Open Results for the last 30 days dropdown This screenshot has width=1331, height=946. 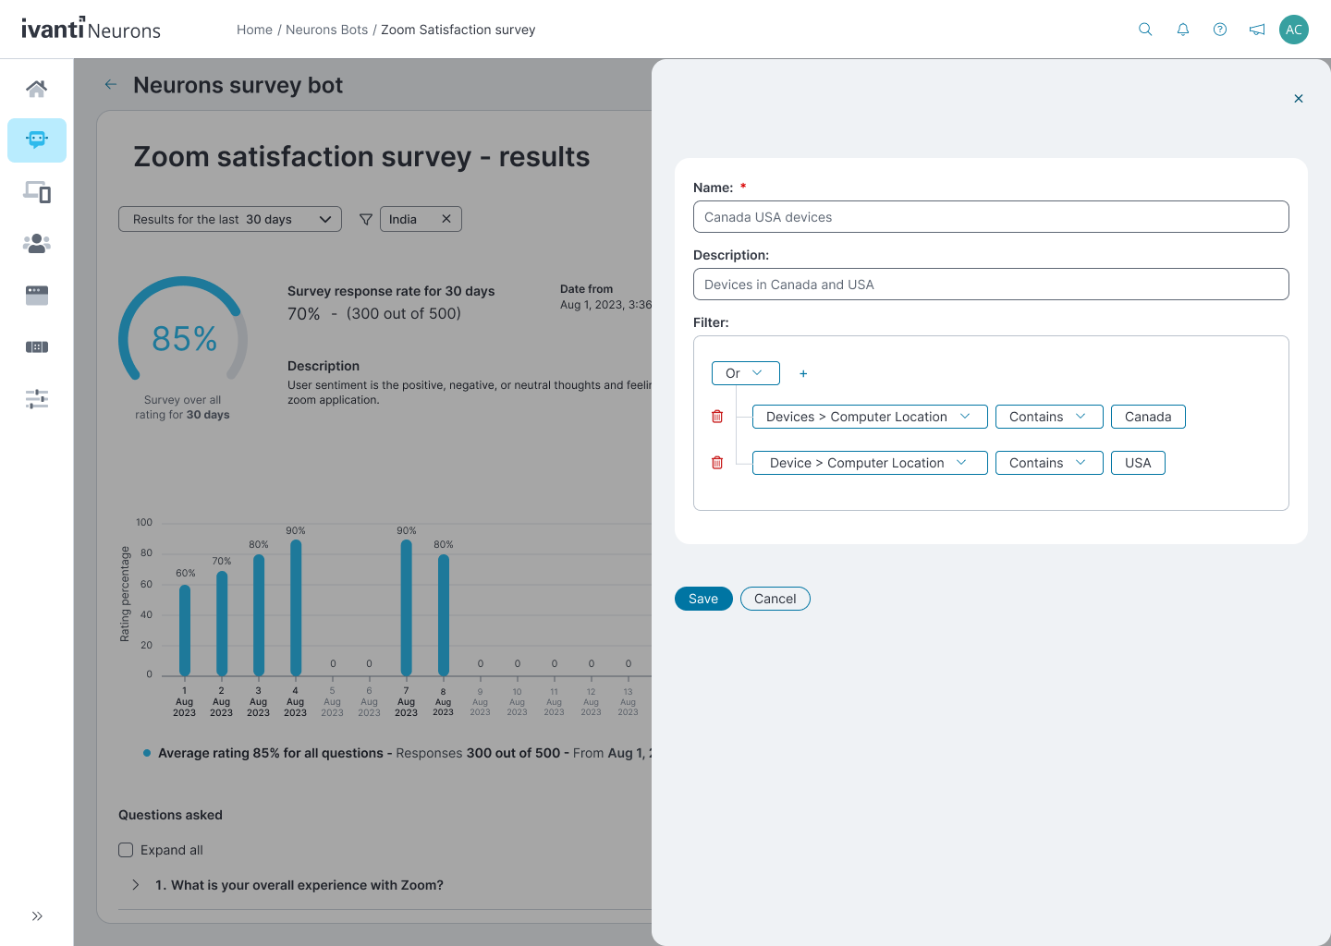click(230, 219)
